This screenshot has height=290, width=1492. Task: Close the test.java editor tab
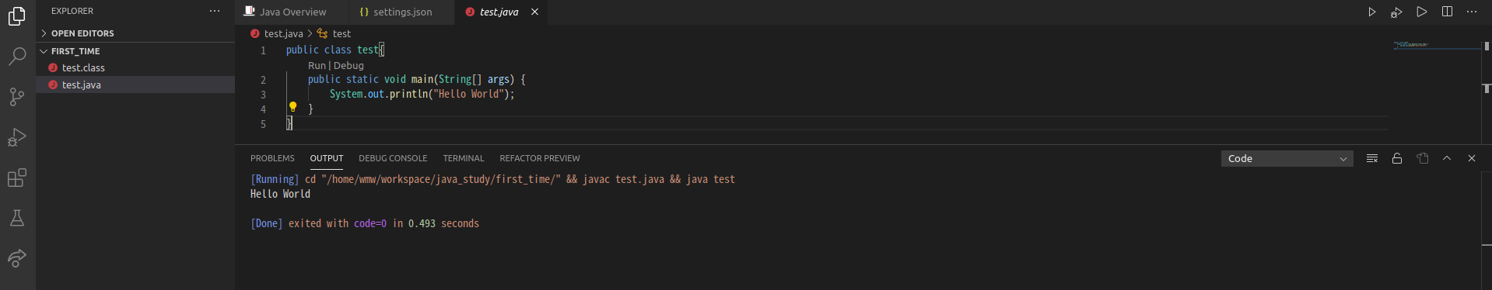click(534, 12)
